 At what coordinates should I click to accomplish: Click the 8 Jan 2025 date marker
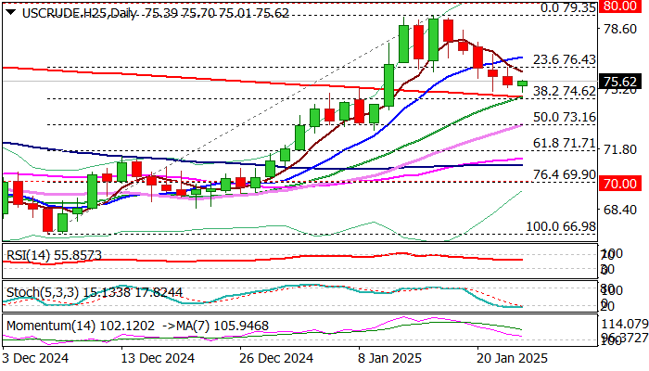(390, 358)
